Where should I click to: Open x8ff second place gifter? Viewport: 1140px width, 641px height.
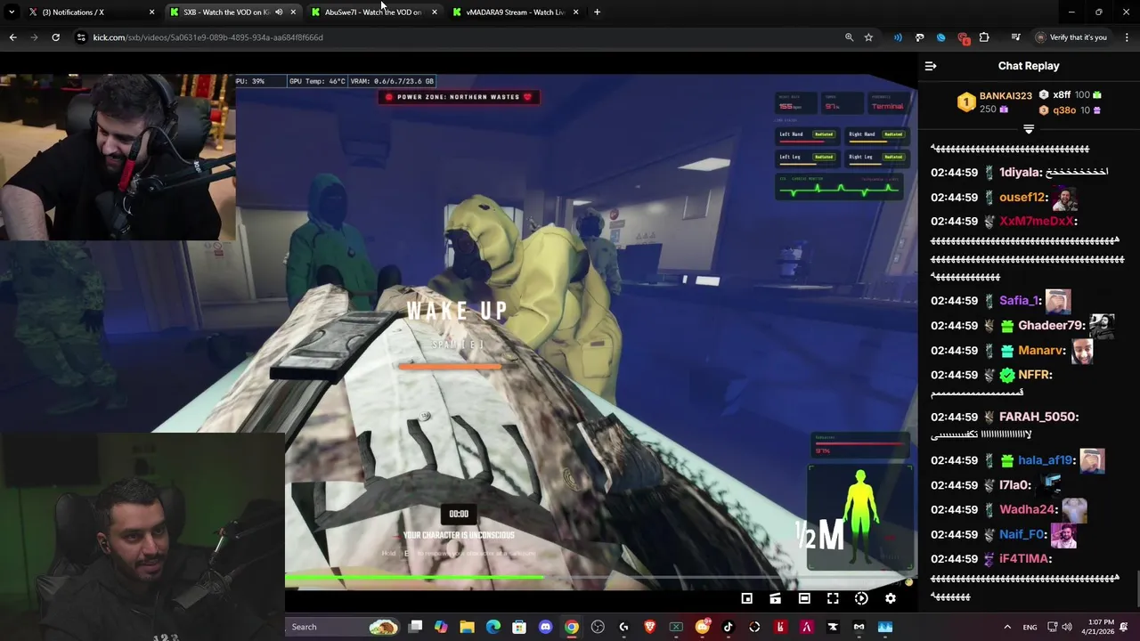coord(1062,94)
